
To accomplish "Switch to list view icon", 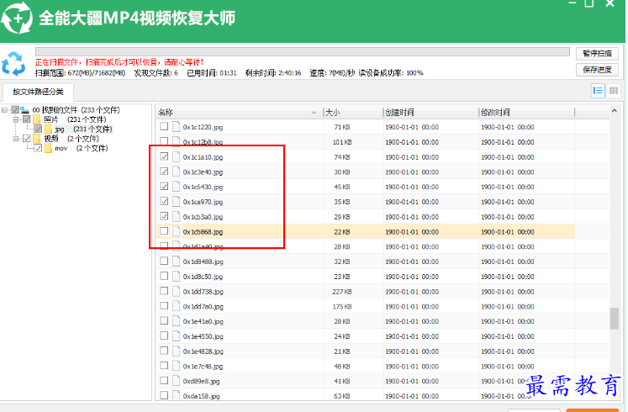I will point(598,91).
